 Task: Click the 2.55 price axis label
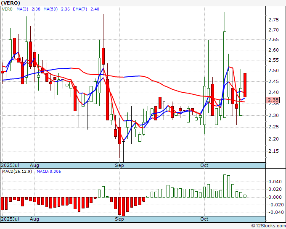[x=274, y=60]
